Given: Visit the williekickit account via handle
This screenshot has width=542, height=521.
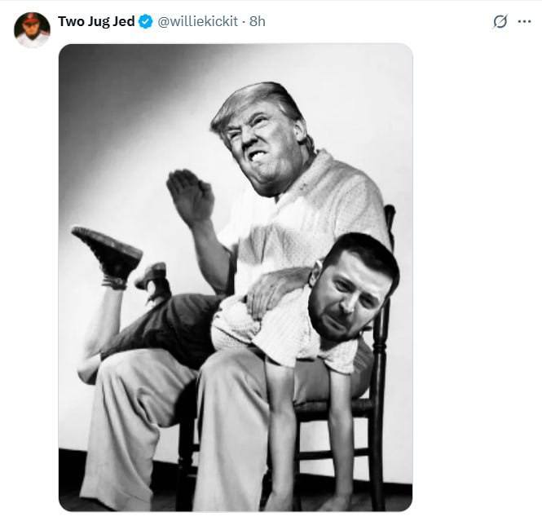Looking at the screenshot, I should coord(198,22).
